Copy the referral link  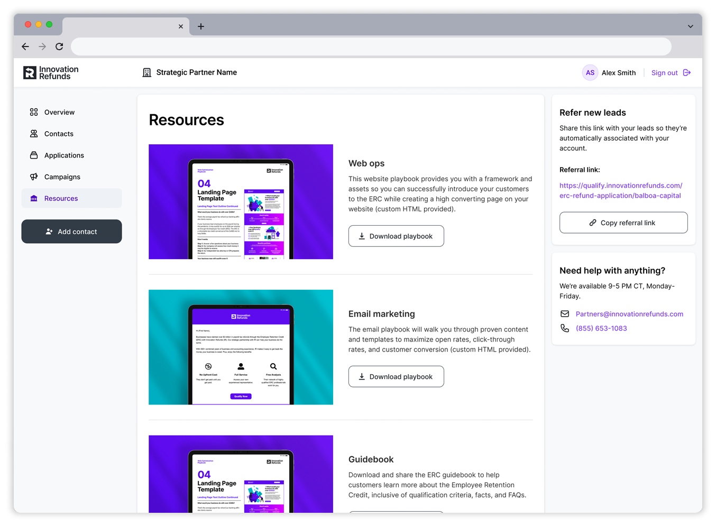(x=623, y=223)
